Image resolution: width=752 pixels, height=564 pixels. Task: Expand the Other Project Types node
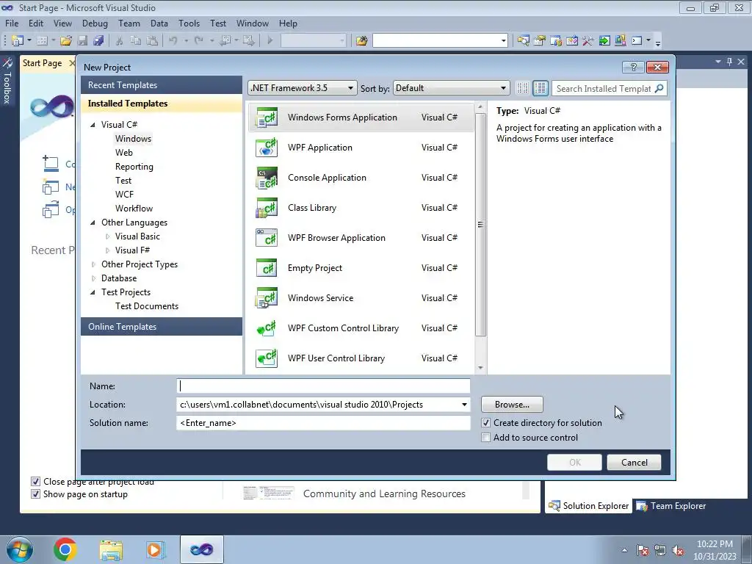point(93,264)
